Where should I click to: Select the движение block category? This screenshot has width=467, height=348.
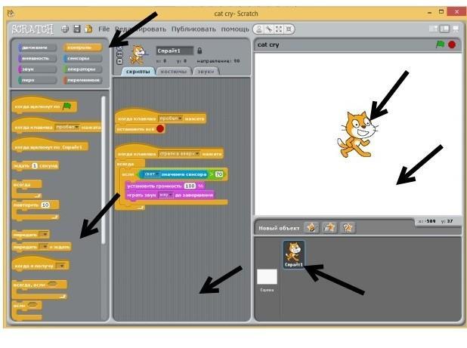pos(38,48)
